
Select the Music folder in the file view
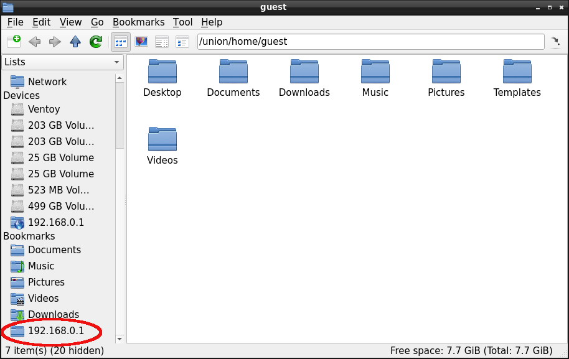(375, 78)
